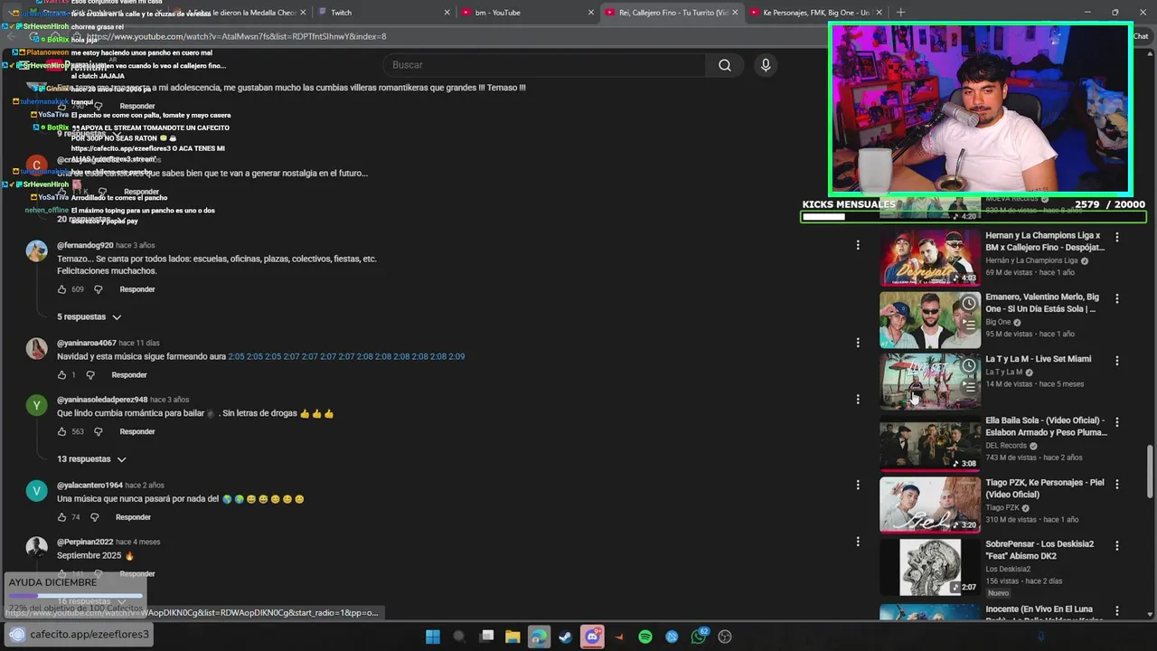The image size is (1157, 651).
Task: Open the DEL Records channel link
Action: point(1006,446)
